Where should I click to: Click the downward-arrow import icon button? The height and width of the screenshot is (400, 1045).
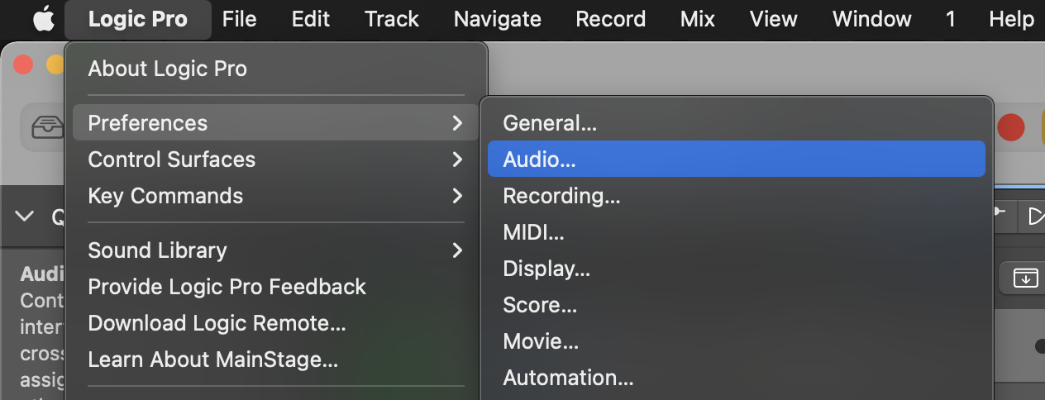1025,278
